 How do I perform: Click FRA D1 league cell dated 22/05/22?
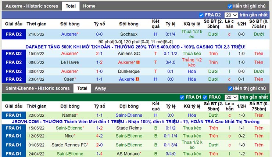click(14, 115)
